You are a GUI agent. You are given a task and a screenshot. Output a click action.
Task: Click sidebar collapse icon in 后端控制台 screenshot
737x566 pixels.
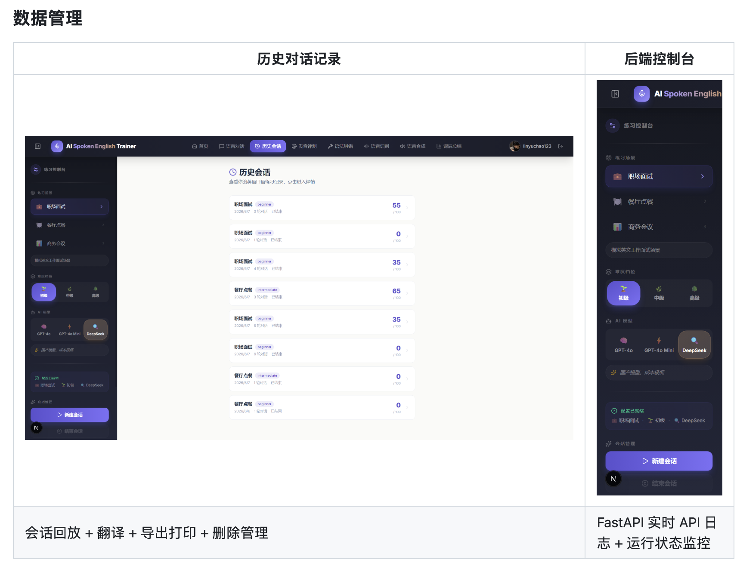(x=615, y=94)
